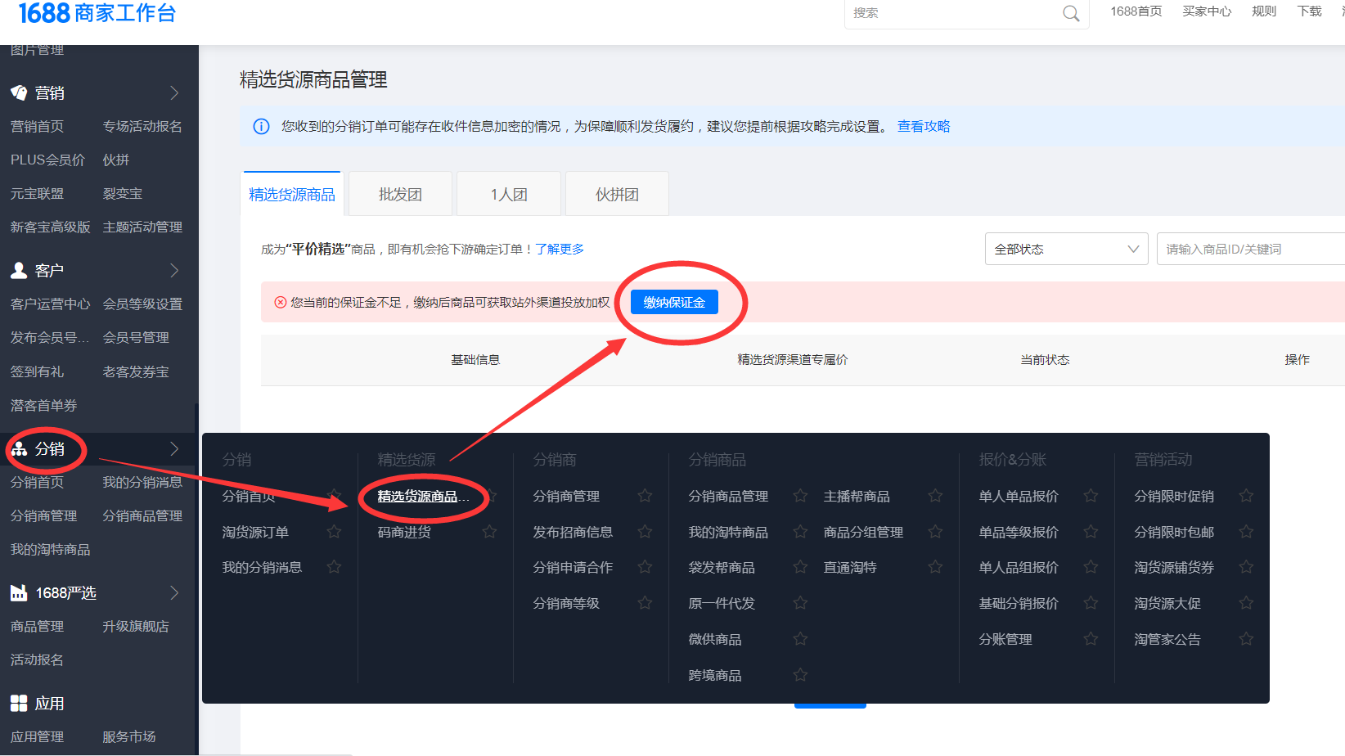Click the red warning icon before 保证金 message
This screenshot has width=1345, height=756.
pos(280,303)
